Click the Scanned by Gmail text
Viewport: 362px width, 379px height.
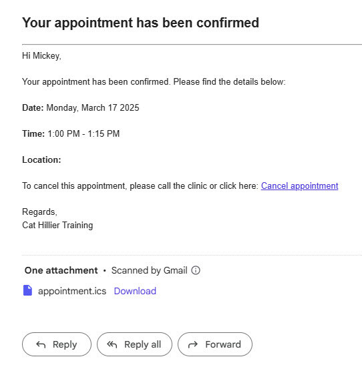(x=150, y=270)
